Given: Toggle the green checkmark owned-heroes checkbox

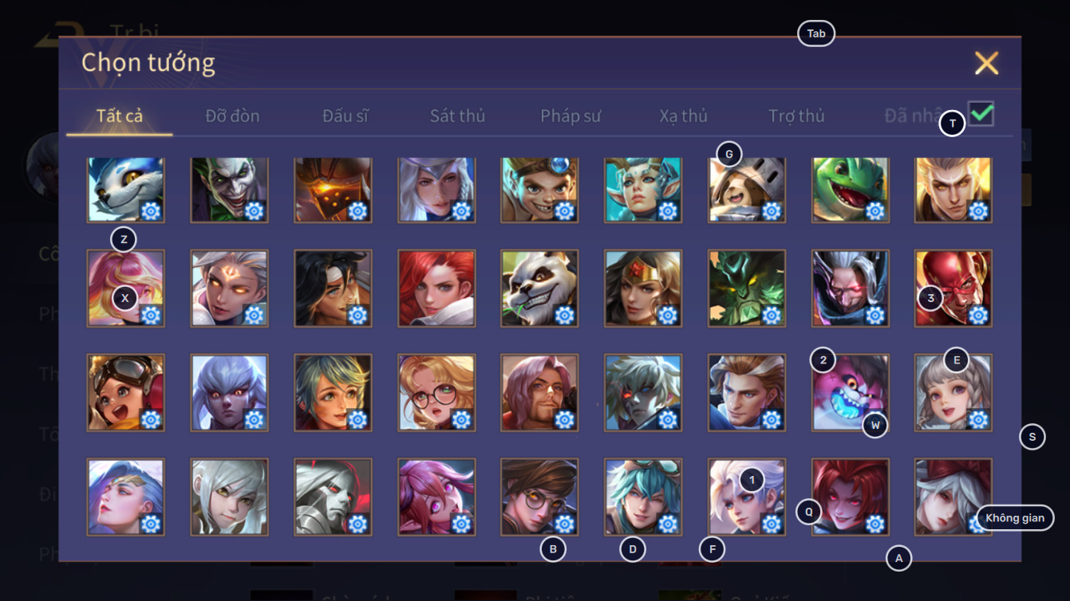Looking at the screenshot, I should point(981,113).
